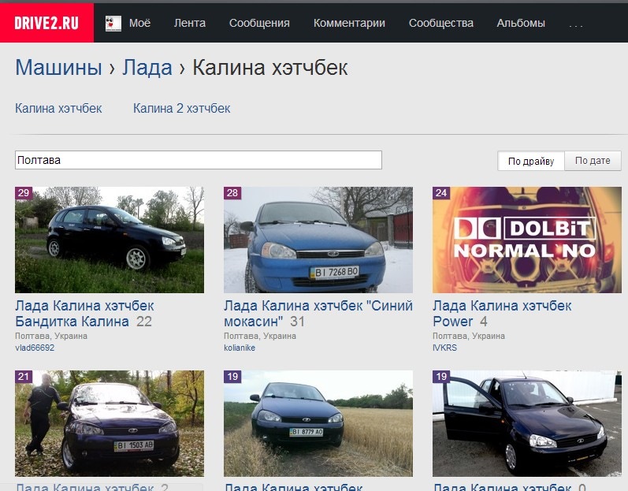Screen dimensions: 628x491
Task: Open thumbnail of Kalina plate BI 1503 AB
Action: 110,423
